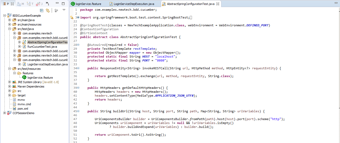This screenshot has width=340, height=143.
Task: Maximize the Package Explorer panel
Action: click(63, 4)
